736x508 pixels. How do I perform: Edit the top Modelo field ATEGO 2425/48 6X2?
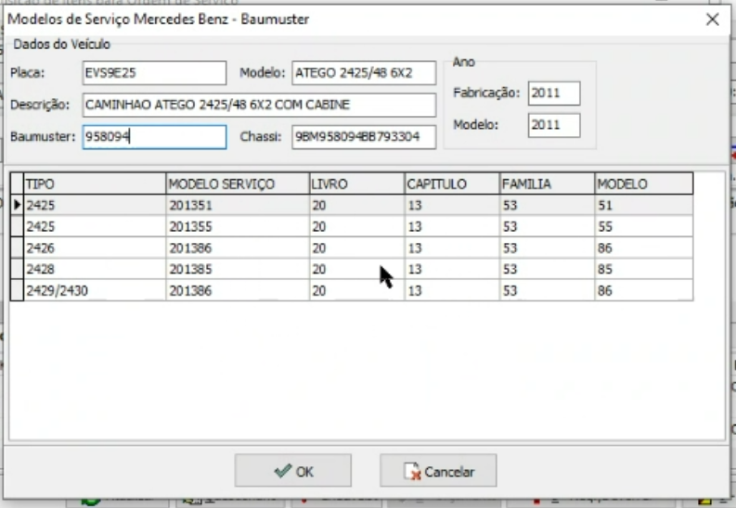pos(364,73)
